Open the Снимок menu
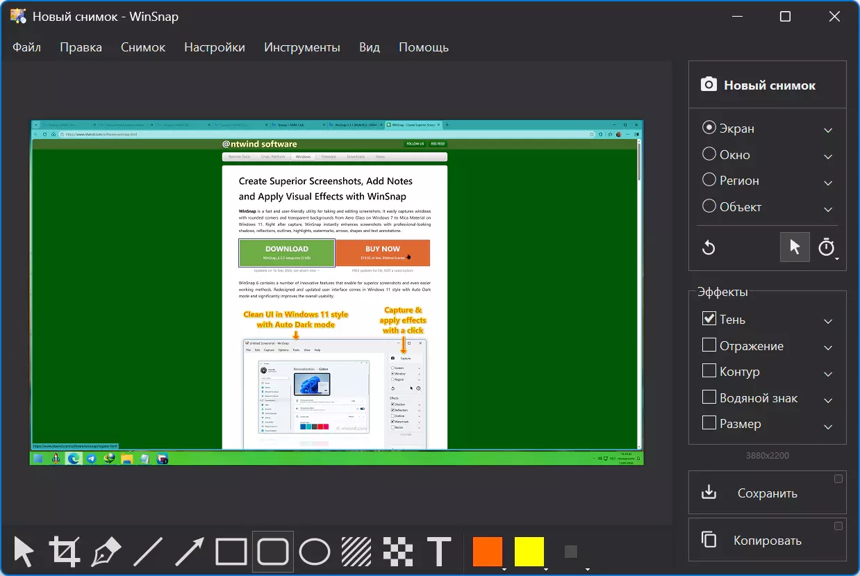Image resolution: width=860 pixels, height=576 pixels. tap(143, 47)
